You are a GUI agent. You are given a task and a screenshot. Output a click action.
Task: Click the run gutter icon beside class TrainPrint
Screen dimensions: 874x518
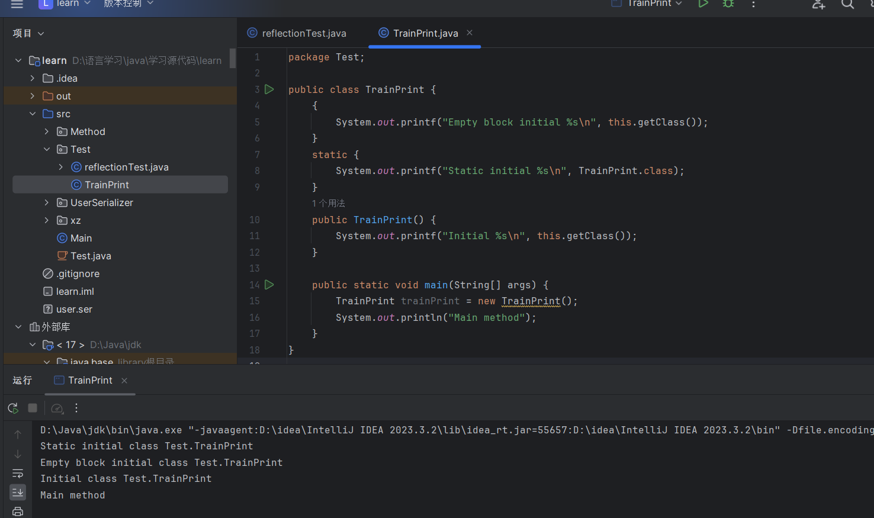point(269,89)
